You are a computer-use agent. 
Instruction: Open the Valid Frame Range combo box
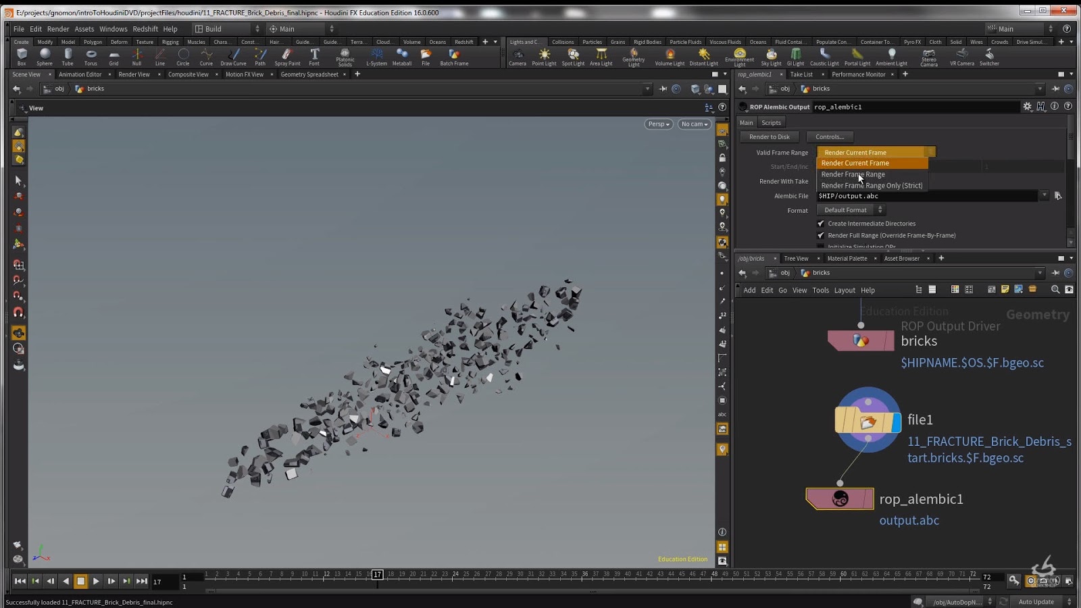click(x=876, y=153)
